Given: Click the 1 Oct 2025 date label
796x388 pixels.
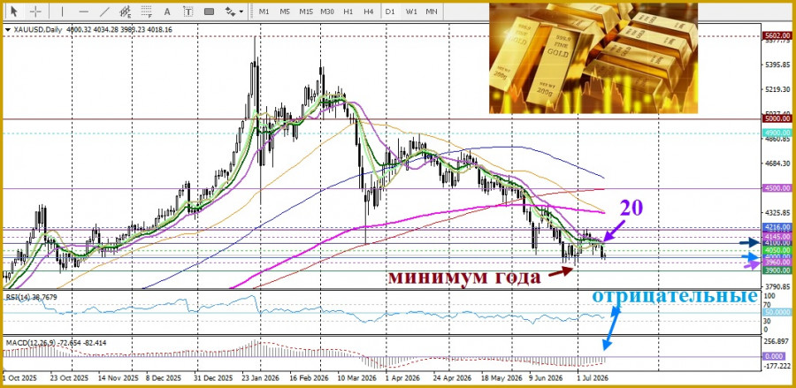Looking at the screenshot, I should 20,378.
